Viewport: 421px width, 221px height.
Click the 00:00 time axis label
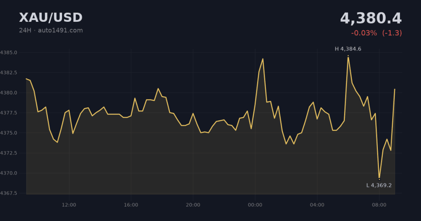pos(255,205)
